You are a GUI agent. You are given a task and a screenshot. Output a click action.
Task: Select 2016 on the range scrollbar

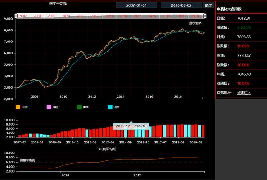[x=152, y=16]
